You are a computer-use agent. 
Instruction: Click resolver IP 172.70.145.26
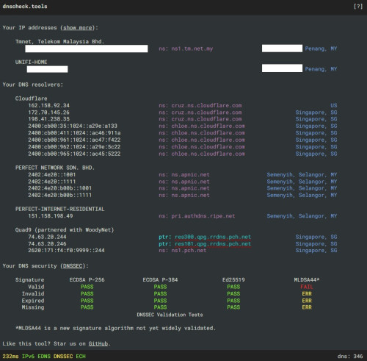coord(48,112)
